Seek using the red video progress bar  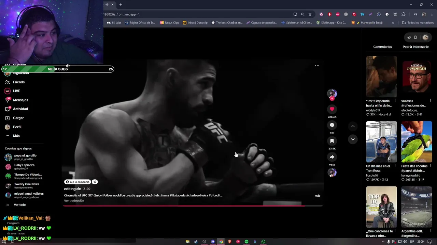(x=193, y=206)
